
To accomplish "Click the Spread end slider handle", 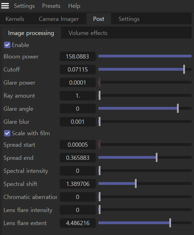I will 156,157.
